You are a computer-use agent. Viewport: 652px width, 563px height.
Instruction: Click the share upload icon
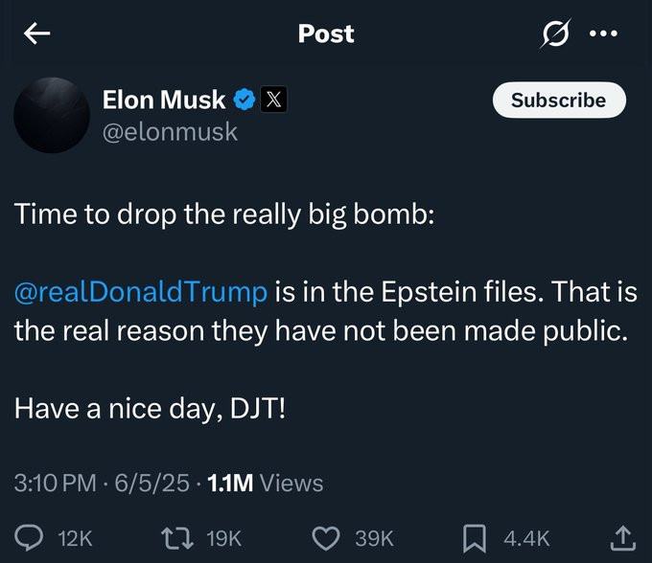pyautogui.click(x=622, y=537)
